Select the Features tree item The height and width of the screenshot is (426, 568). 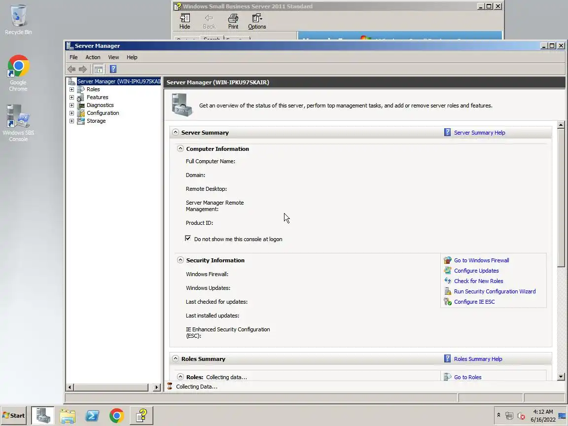(98, 98)
